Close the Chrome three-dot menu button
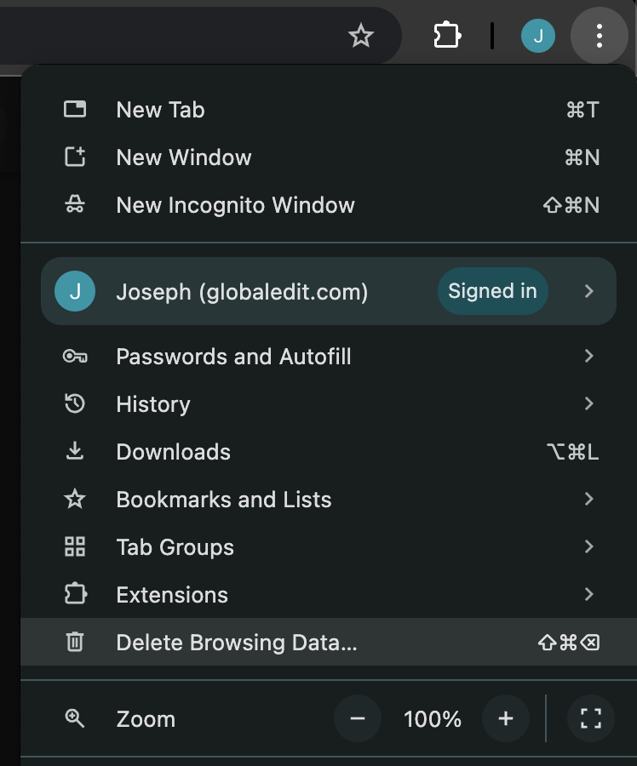The width and height of the screenshot is (637, 766). click(600, 36)
